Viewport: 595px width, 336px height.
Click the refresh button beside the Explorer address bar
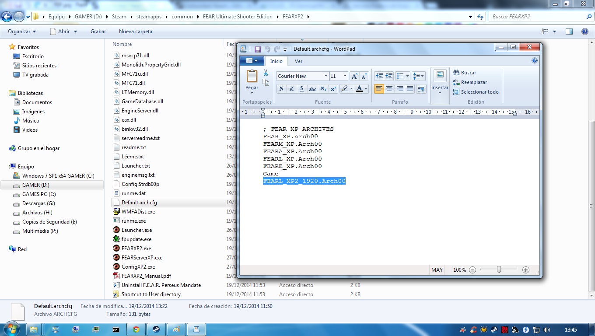click(x=480, y=17)
